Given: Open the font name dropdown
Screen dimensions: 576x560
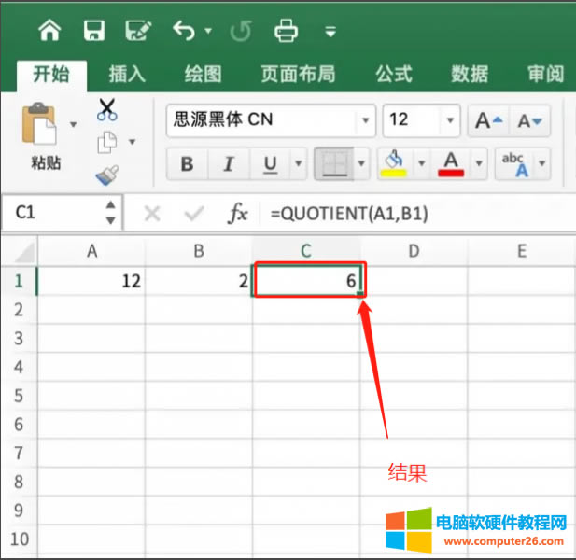Looking at the screenshot, I should point(363,120).
